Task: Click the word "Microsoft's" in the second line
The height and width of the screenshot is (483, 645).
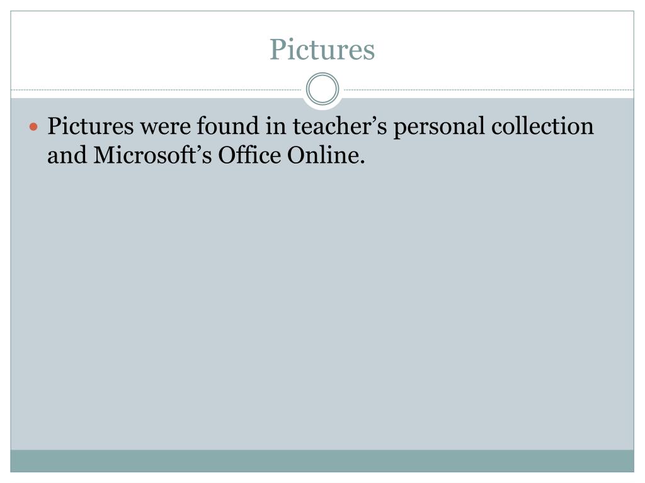Action: tap(152, 155)
